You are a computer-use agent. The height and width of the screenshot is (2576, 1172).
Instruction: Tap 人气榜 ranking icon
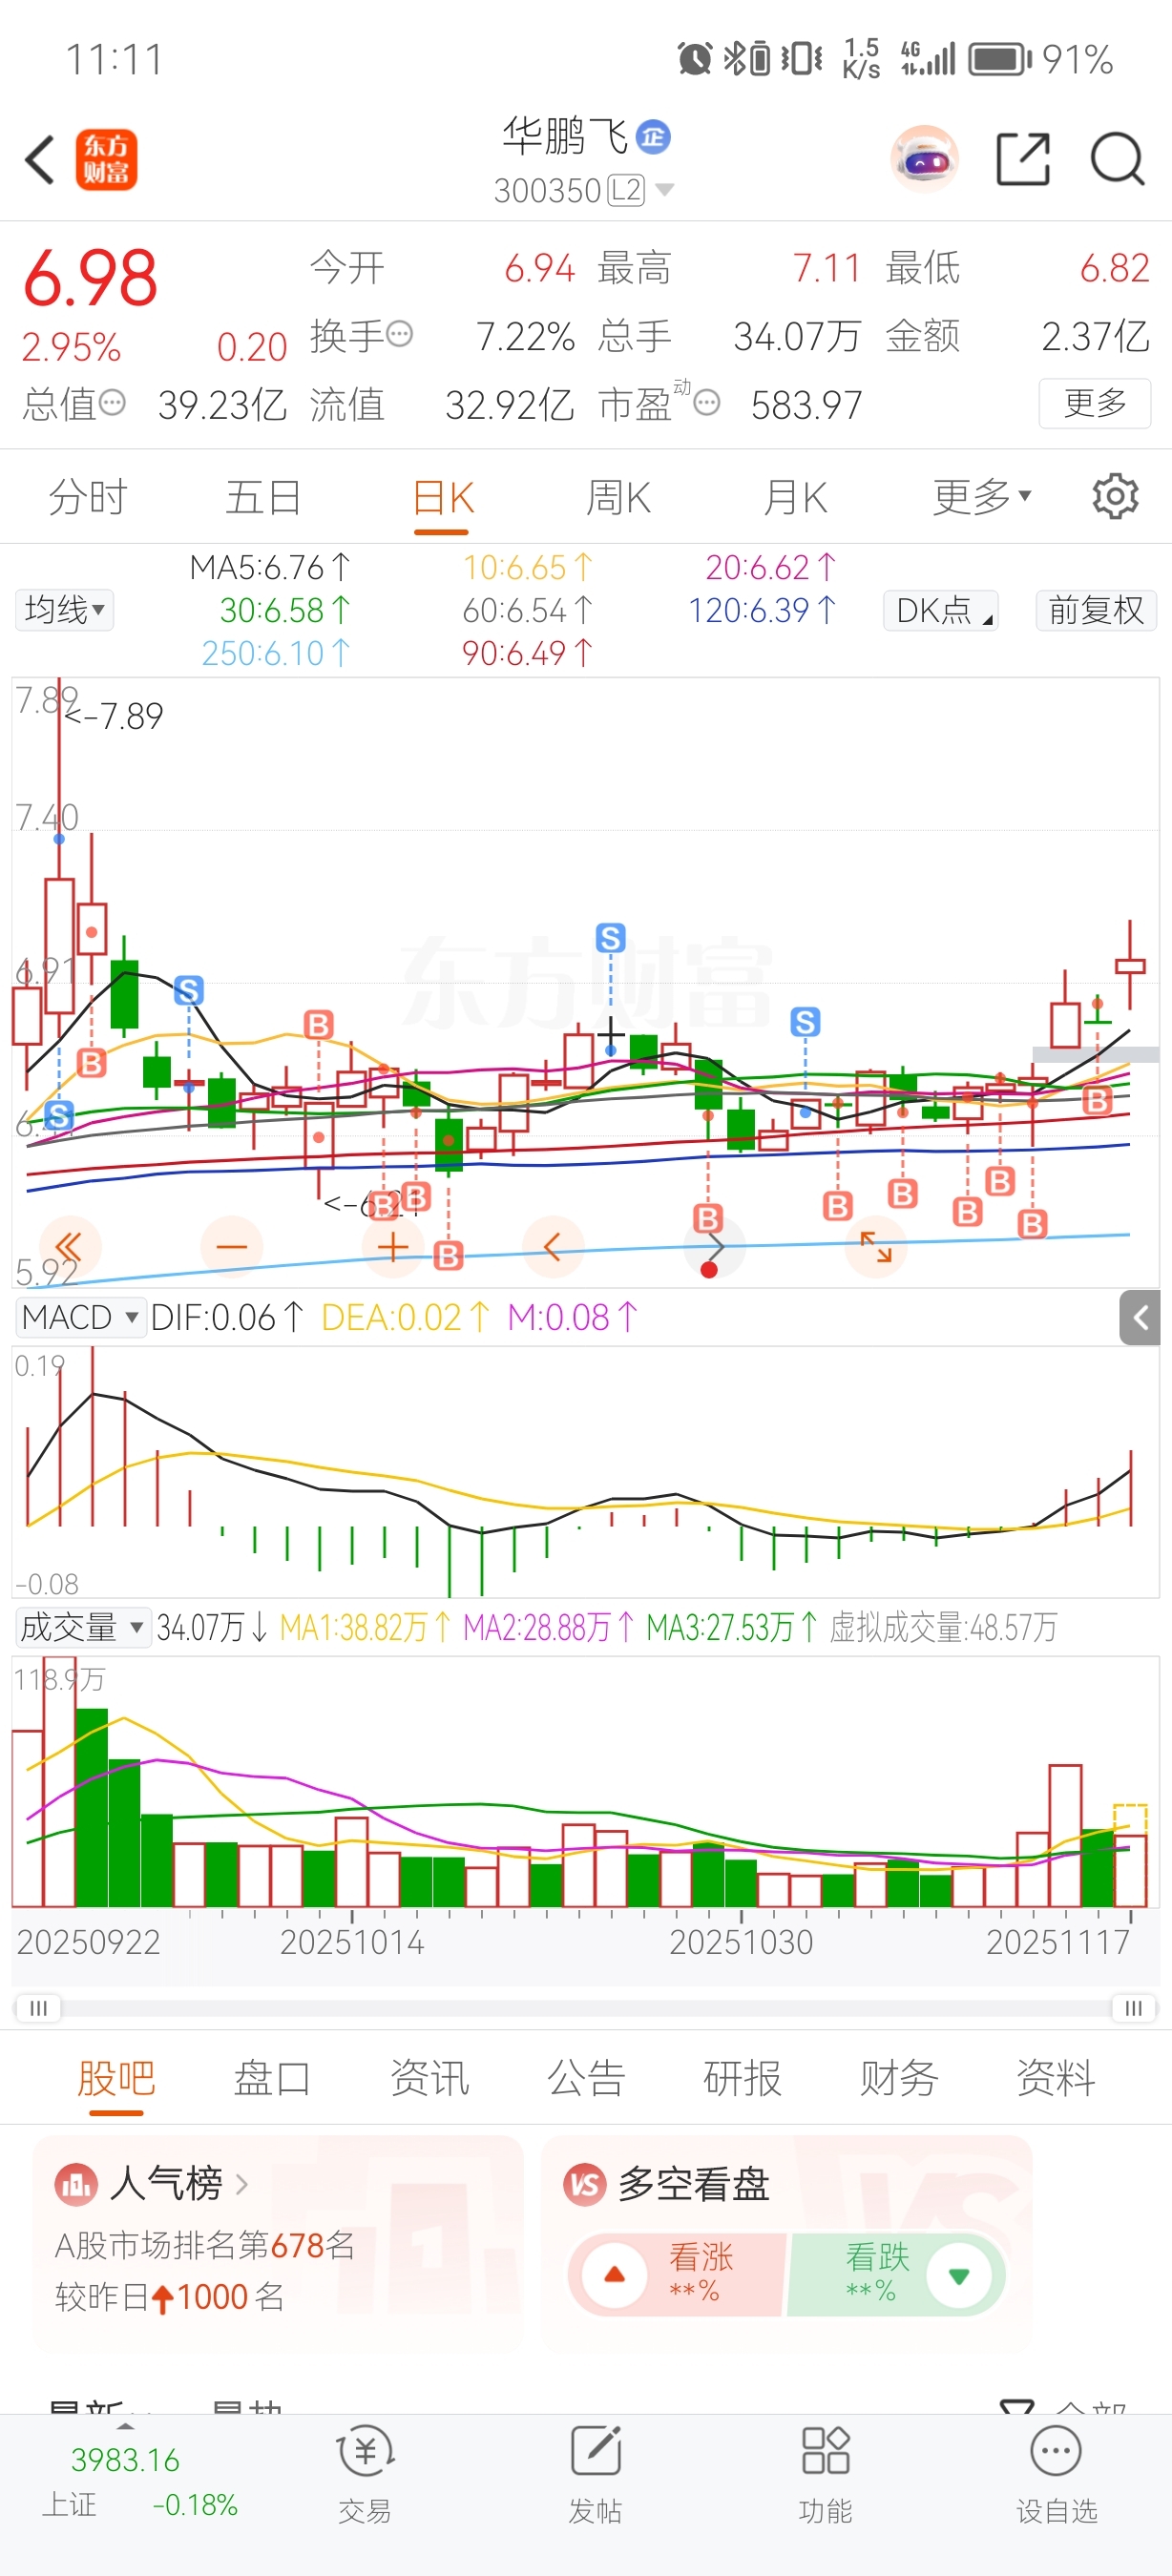76,2185
